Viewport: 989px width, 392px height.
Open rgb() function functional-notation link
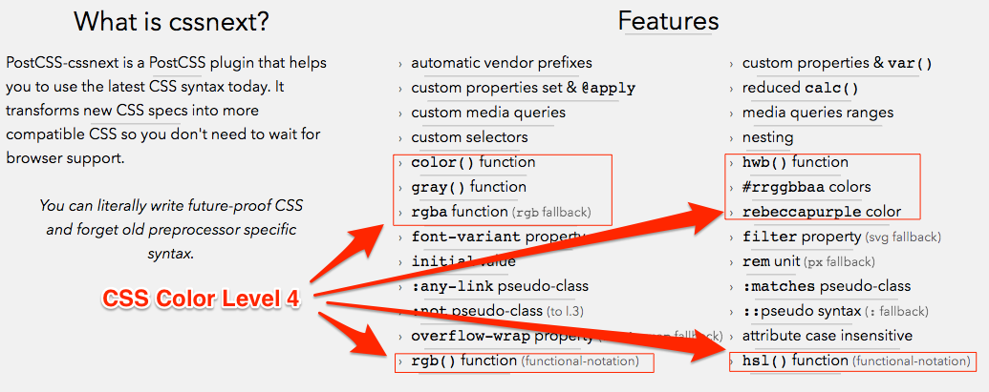coord(525,361)
